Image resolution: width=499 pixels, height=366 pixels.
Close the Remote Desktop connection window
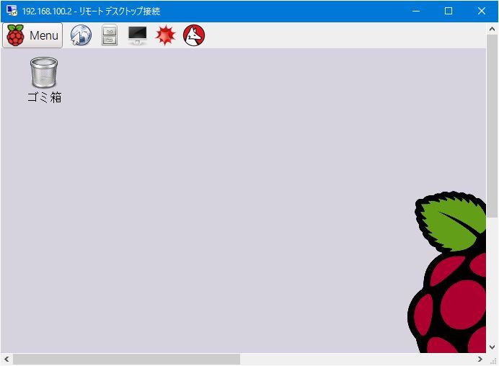click(x=482, y=11)
